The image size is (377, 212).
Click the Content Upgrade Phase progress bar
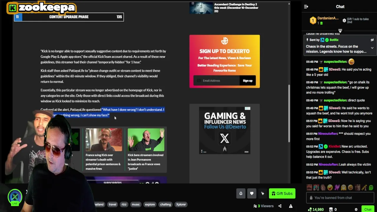coord(69,17)
